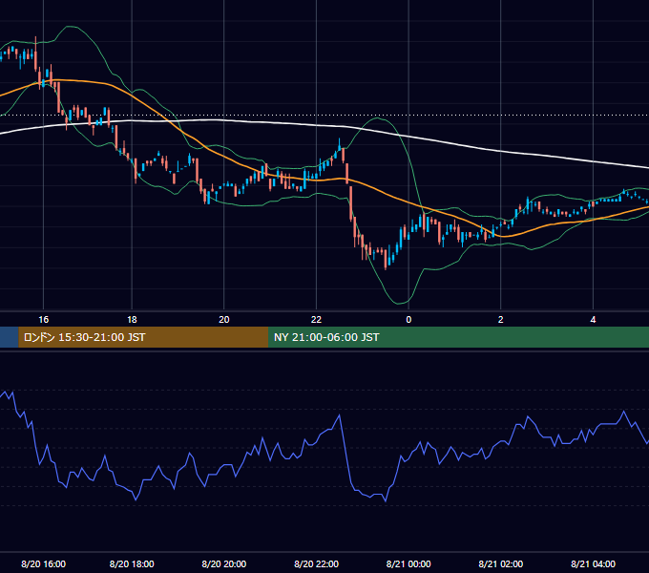Click the 8/20 16:00 date label
This screenshot has width=649, height=573.
(44, 563)
